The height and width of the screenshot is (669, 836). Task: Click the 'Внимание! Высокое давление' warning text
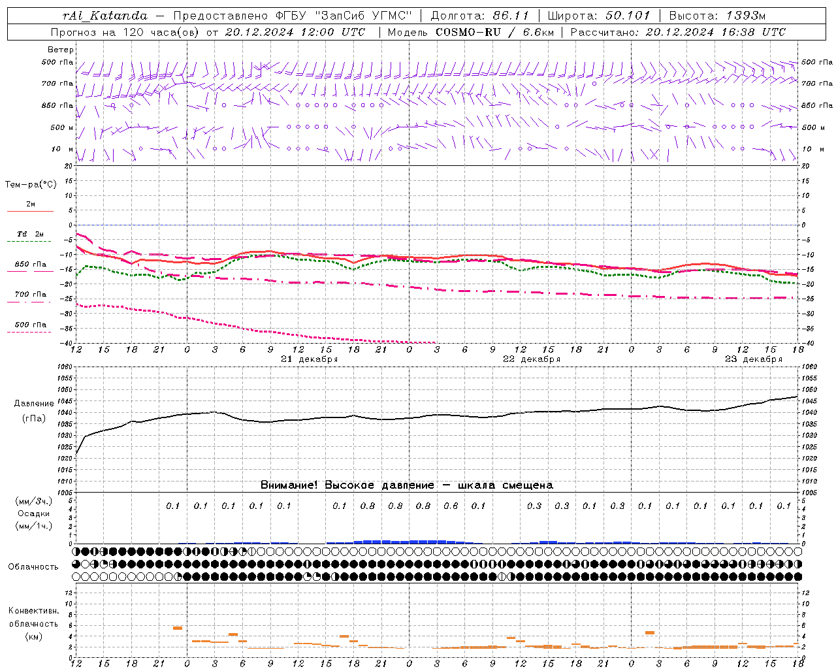347,485
